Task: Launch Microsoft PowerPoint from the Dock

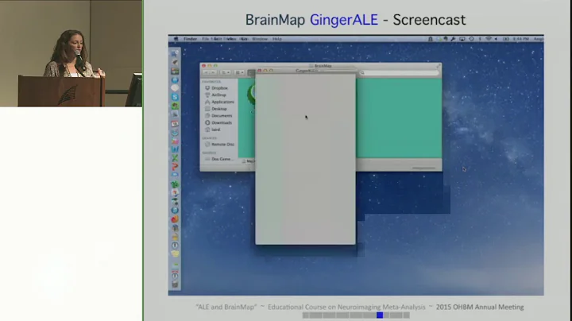Action: point(175,167)
